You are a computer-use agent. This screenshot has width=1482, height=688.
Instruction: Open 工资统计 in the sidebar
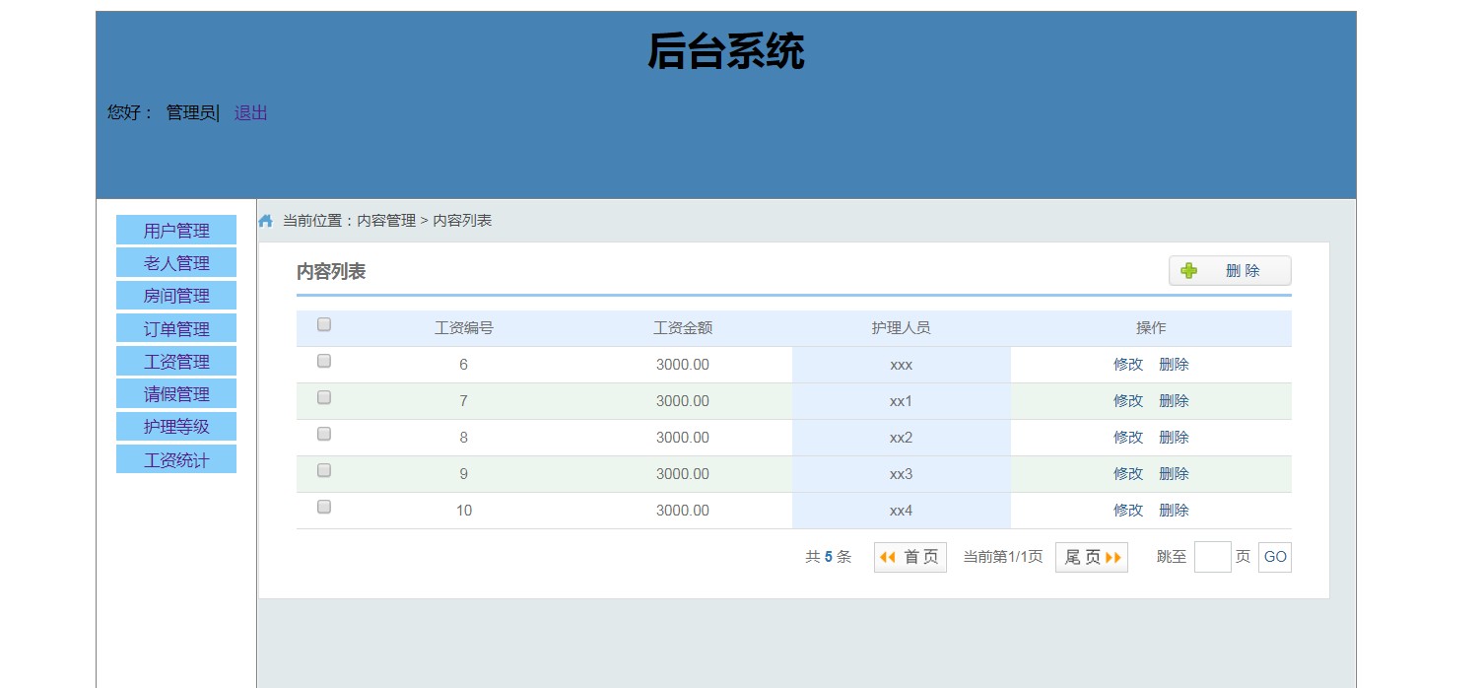[176, 459]
